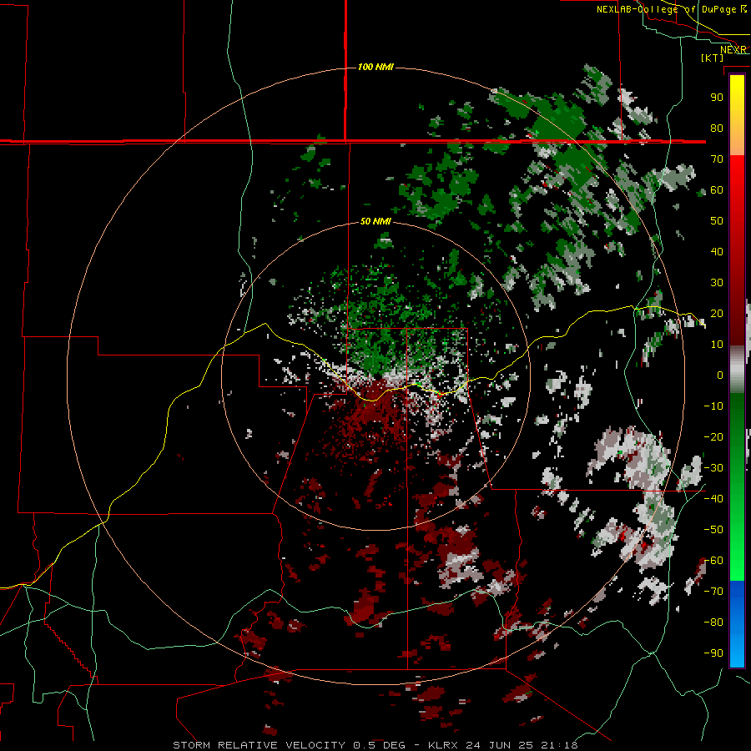Click the NEXR label above the color scale
This screenshot has height=751, width=751.
tap(733, 50)
